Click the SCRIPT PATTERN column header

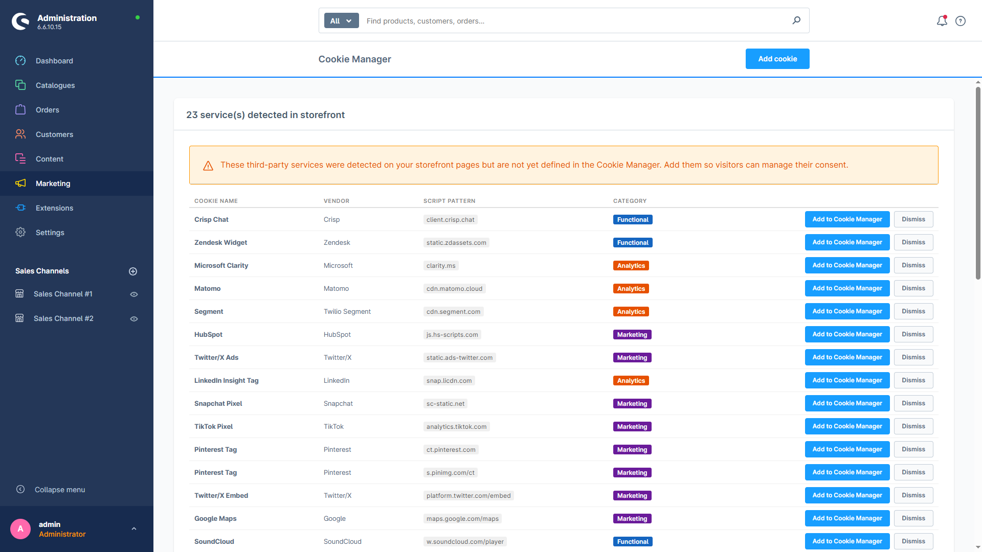click(x=449, y=201)
